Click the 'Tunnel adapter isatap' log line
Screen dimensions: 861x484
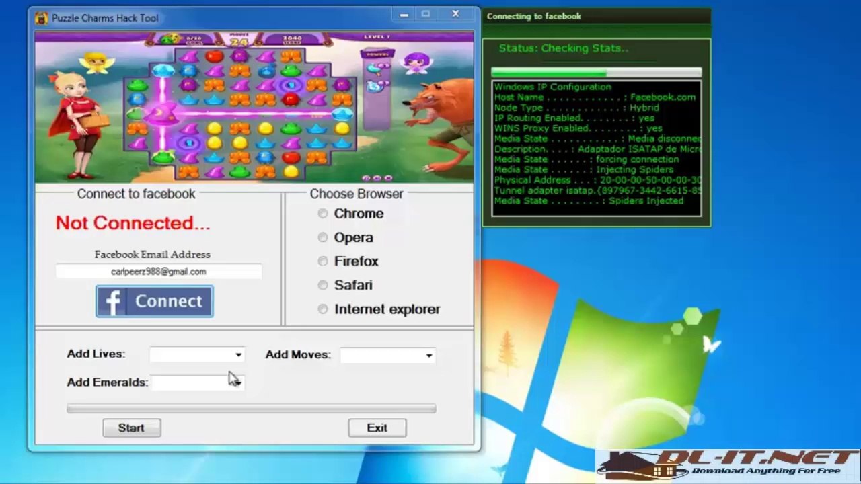(x=597, y=191)
